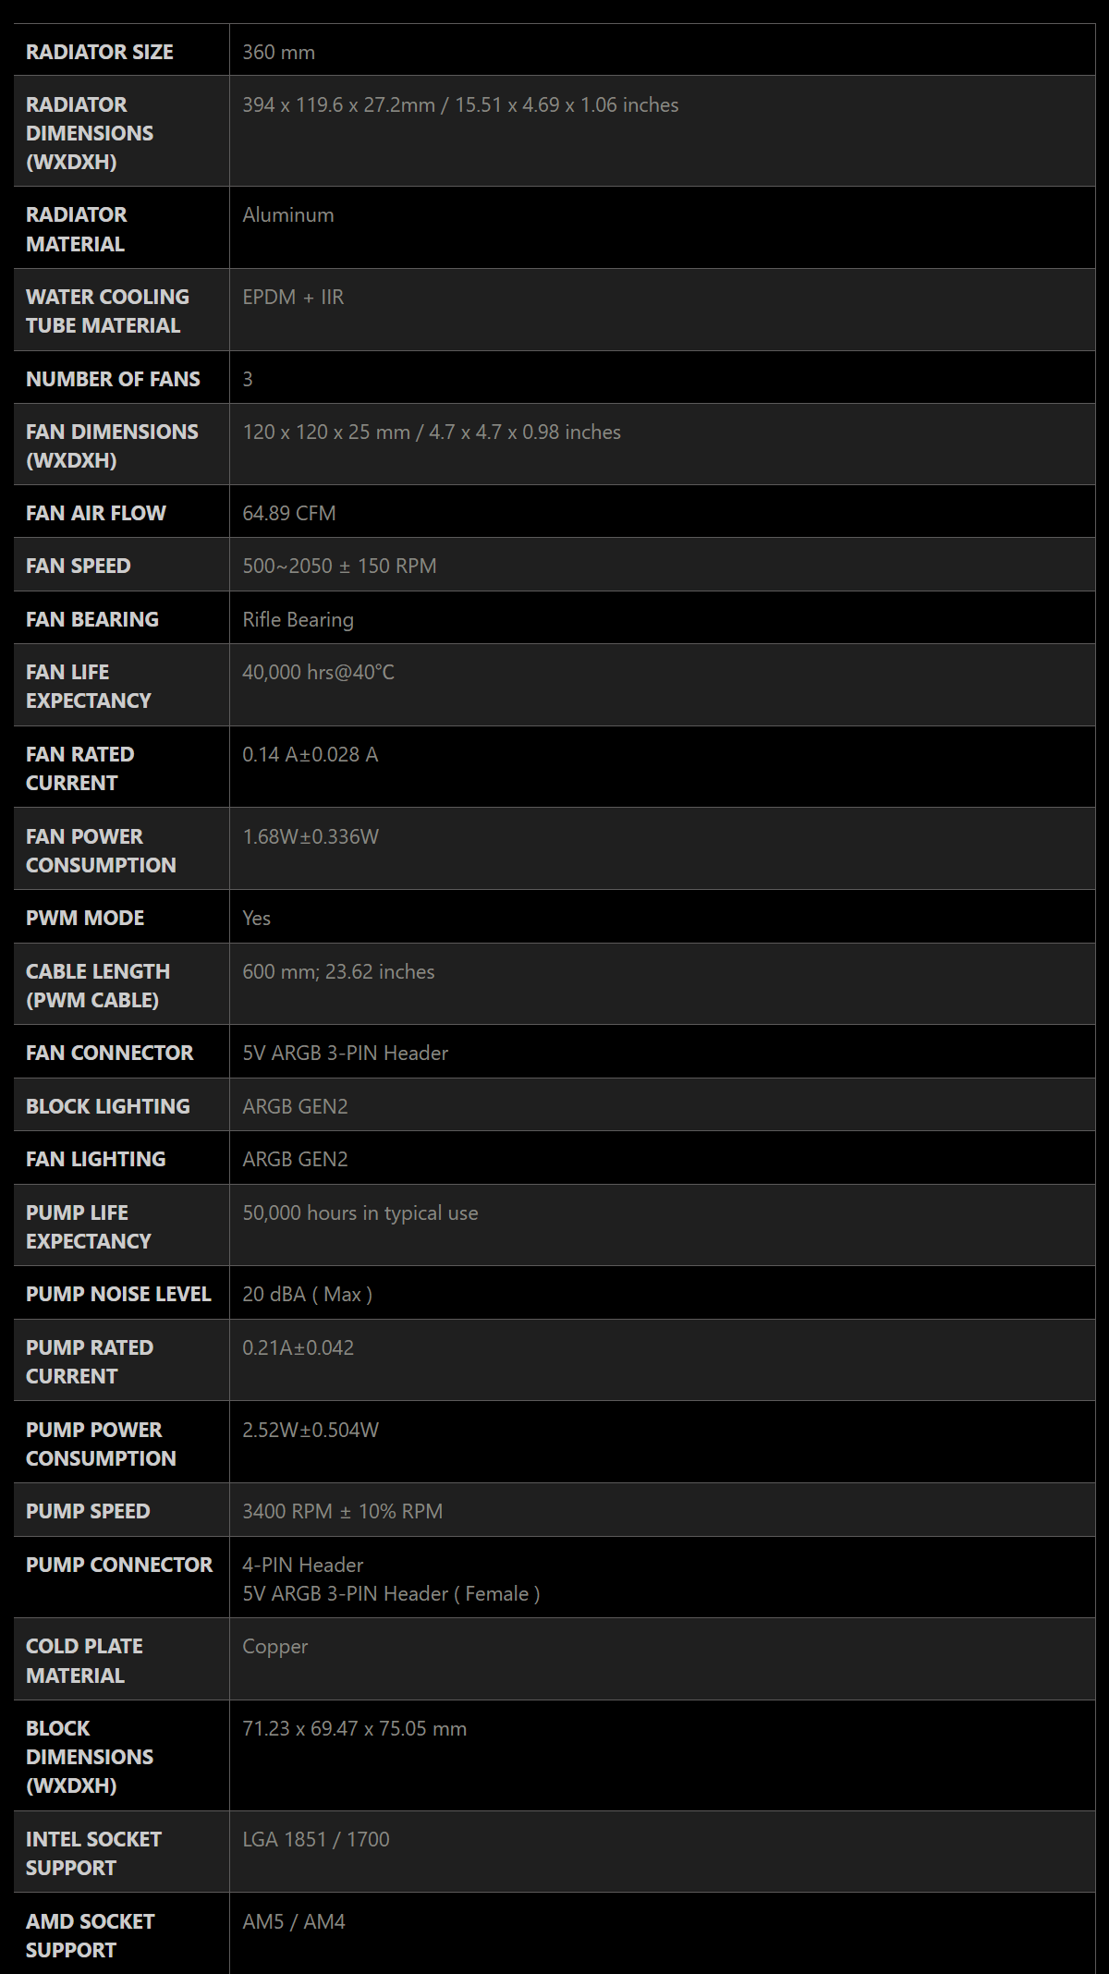Click the 40,000 hrs@40°C life expectancy value
The width and height of the screenshot is (1109, 1974).
coord(318,672)
